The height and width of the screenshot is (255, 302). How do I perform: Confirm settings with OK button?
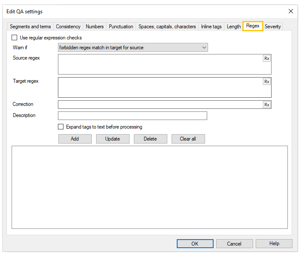click(x=195, y=243)
